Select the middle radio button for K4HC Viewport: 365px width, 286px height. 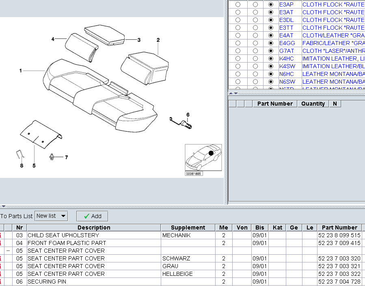(255, 58)
